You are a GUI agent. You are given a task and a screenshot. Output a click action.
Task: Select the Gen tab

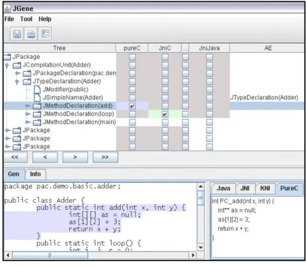[x=14, y=174]
